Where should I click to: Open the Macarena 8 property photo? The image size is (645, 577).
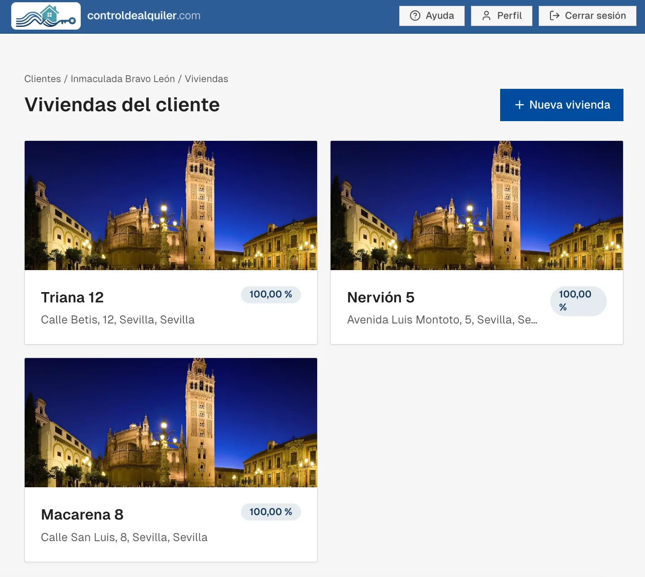(171, 423)
